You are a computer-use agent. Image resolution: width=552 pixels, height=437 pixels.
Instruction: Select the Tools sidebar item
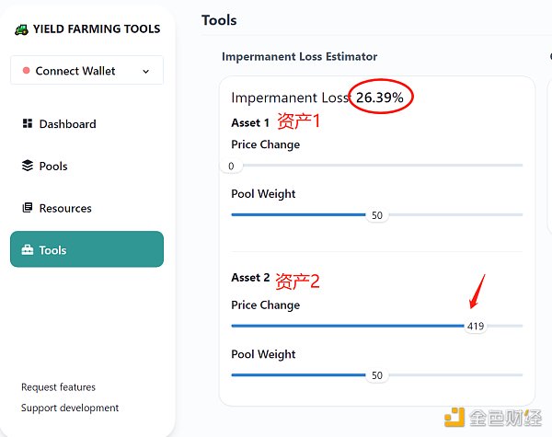click(x=86, y=249)
